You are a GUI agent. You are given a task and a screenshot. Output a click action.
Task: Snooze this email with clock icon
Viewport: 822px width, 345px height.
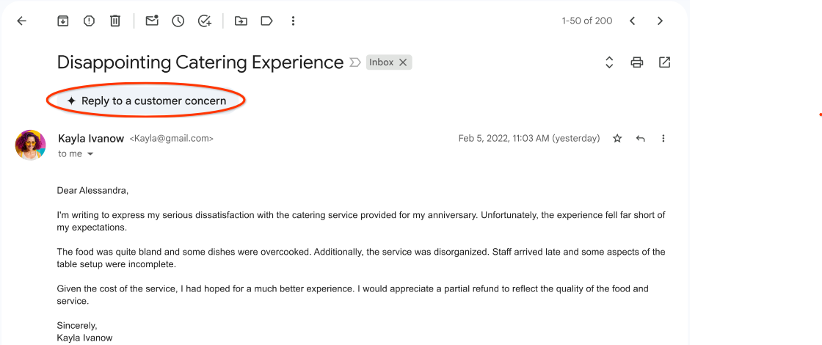point(178,21)
